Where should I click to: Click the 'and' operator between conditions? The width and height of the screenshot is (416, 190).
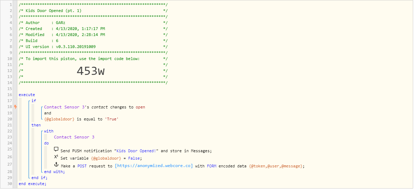tap(47, 113)
